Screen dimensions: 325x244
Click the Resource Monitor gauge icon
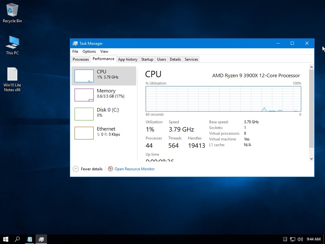coord(110,169)
